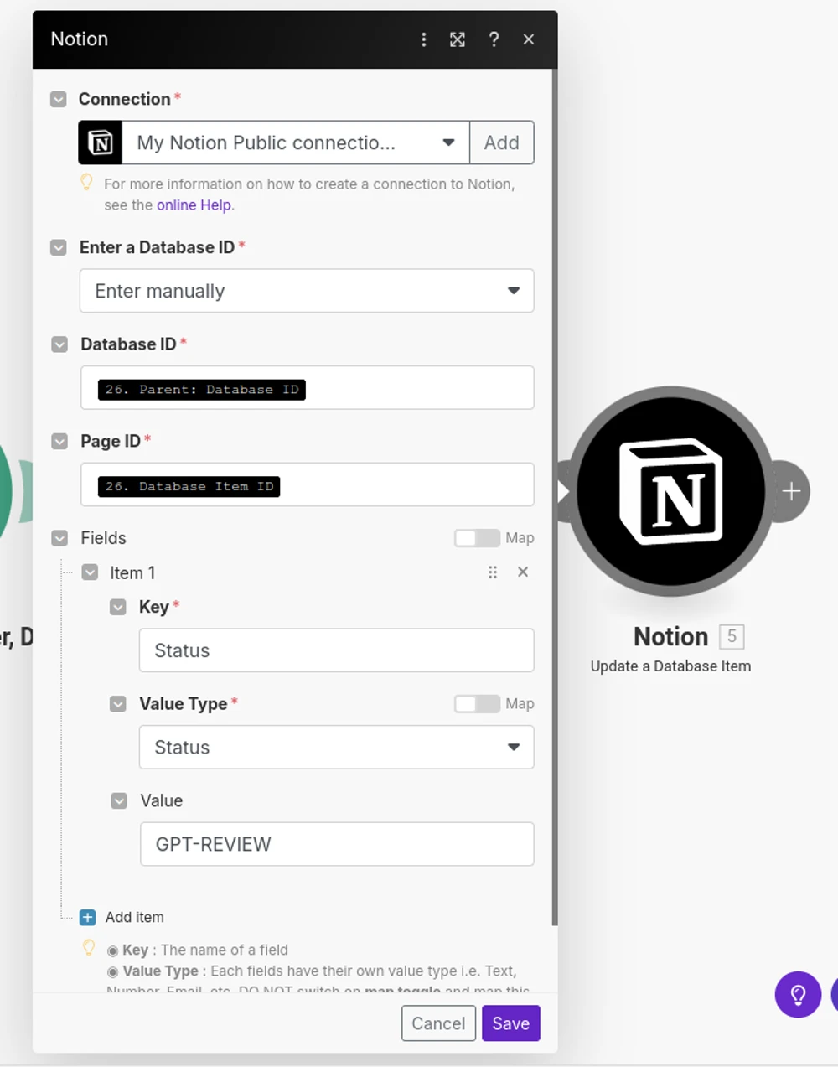Click the '26. Database Item ID' mapped pill

pyautogui.click(x=189, y=487)
